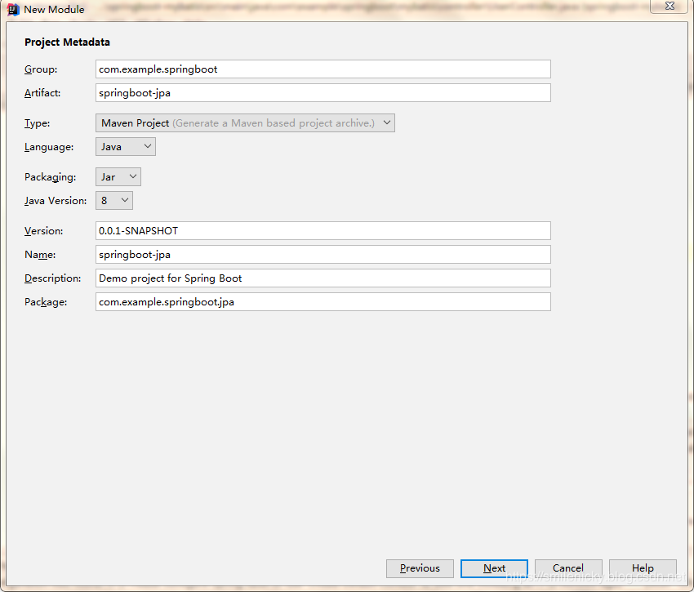The height and width of the screenshot is (592, 694).
Task: Click the Project Metadata heading
Action: click(67, 42)
